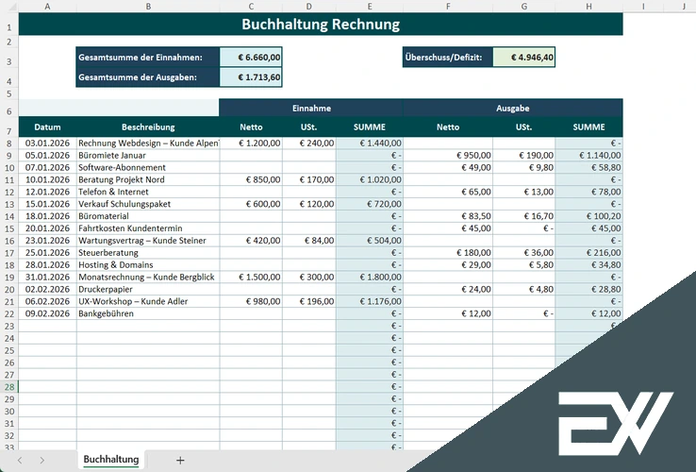This screenshot has width=696, height=472.
Task: Select row 8 header
Action: [9, 143]
